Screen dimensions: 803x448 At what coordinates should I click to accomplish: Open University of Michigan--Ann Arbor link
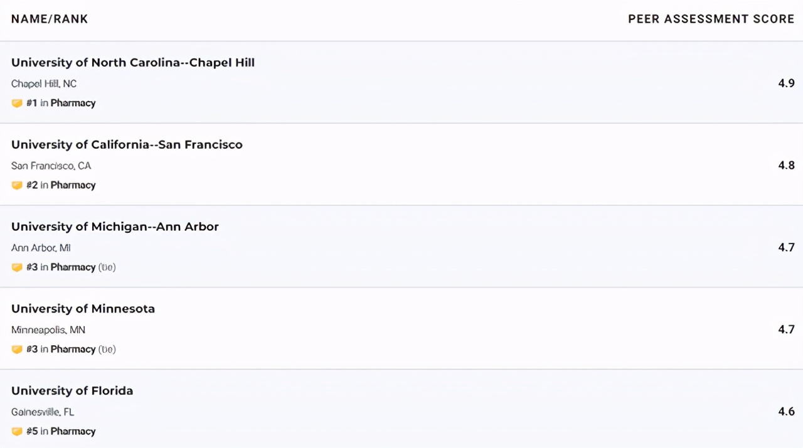115,227
